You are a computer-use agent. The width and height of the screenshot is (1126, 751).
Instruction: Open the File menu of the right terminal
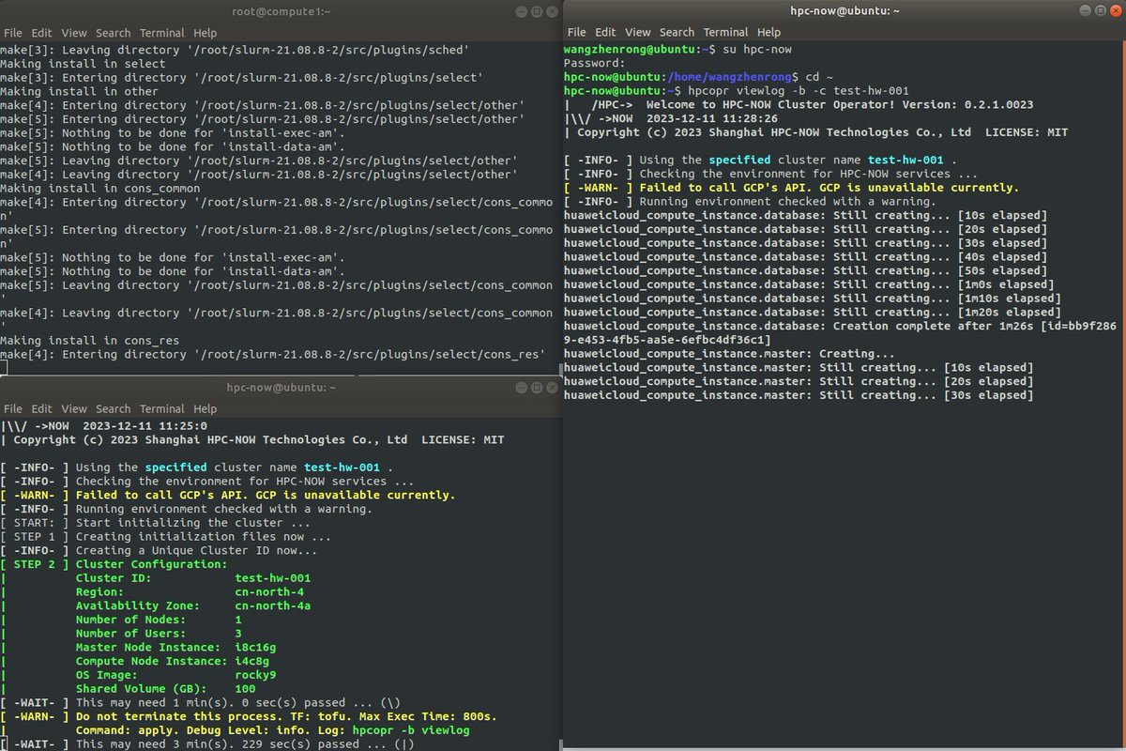(x=576, y=31)
